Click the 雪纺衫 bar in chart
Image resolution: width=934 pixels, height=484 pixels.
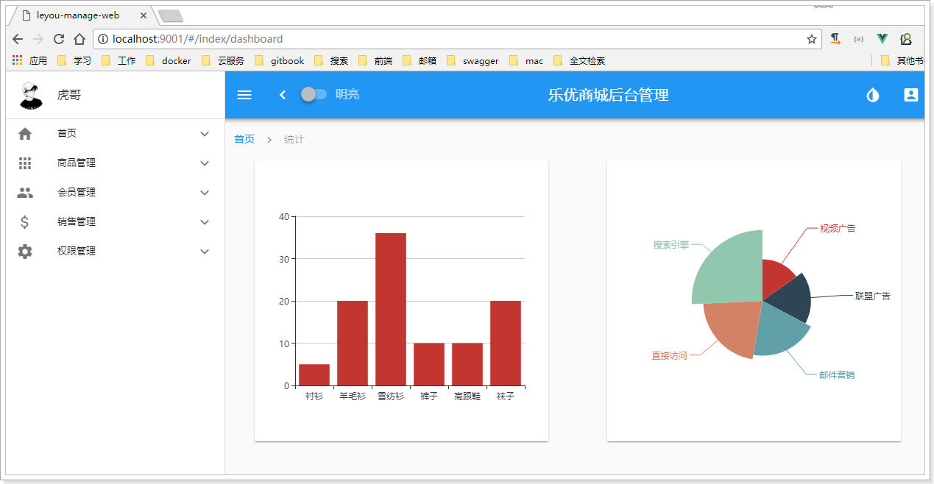tap(390, 309)
